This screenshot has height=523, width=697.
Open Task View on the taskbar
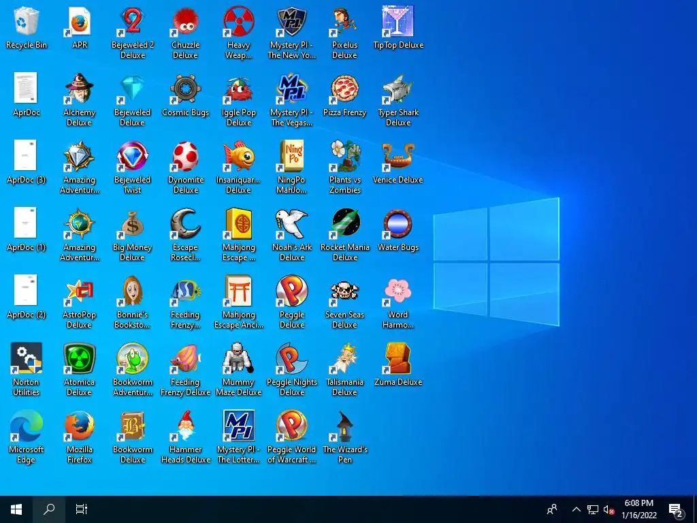[82, 509]
